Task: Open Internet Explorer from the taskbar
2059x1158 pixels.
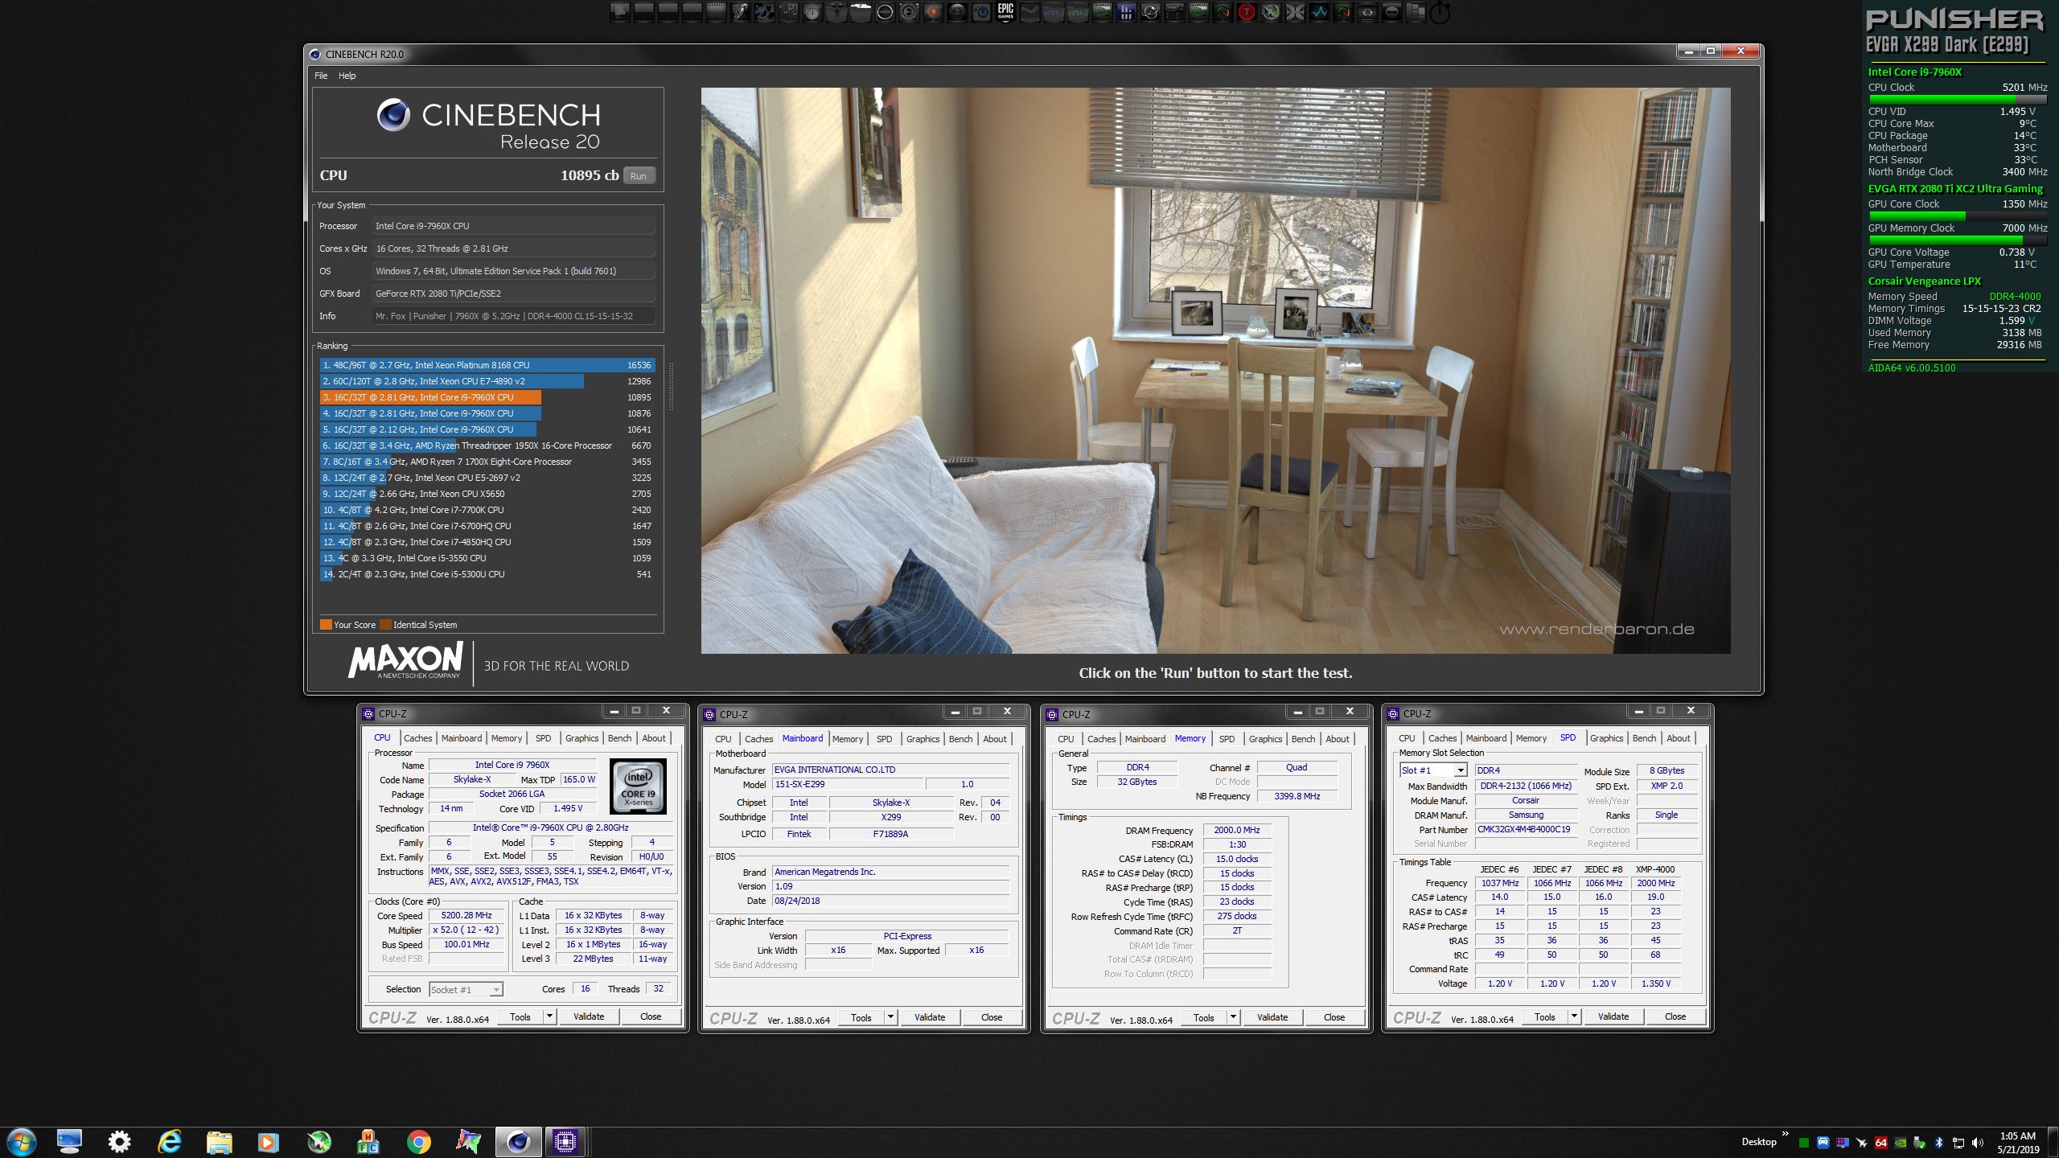Action: (x=170, y=1141)
